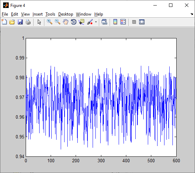Enable the Data Cursor tool

(82, 22)
